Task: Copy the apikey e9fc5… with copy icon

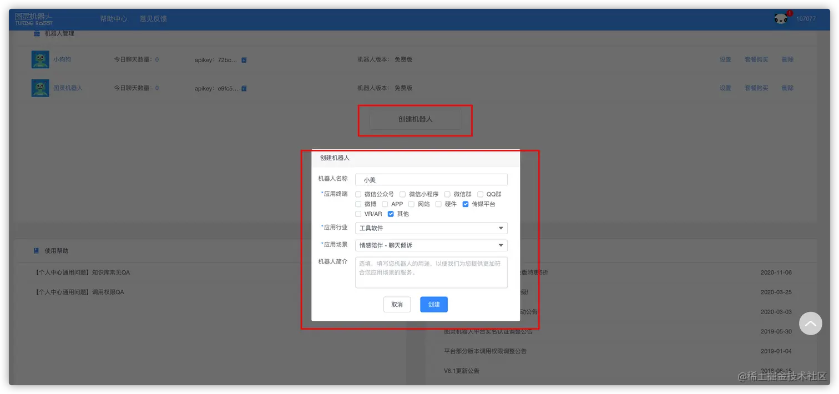Action: point(244,88)
